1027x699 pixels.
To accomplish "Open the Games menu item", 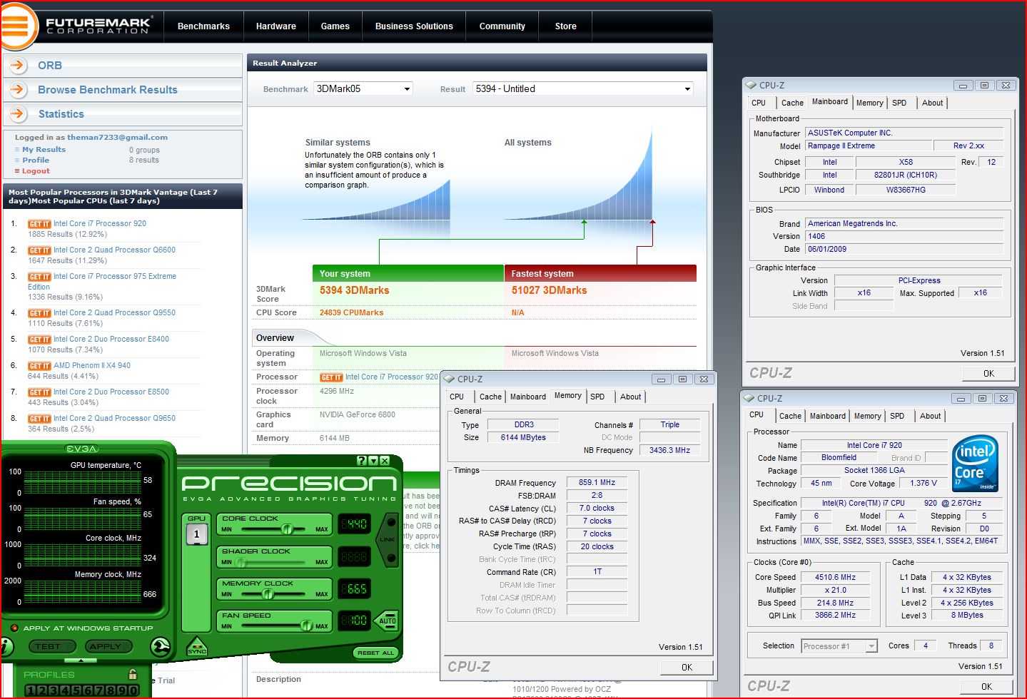I will coord(335,26).
